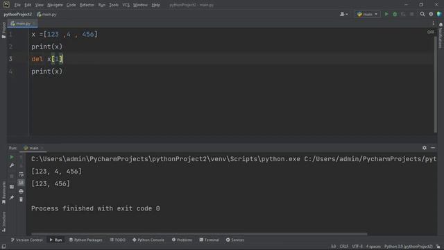Toggle the Structure sidebar tool window
Screen dimensions: 444x250
pyautogui.click(x=3, y=222)
